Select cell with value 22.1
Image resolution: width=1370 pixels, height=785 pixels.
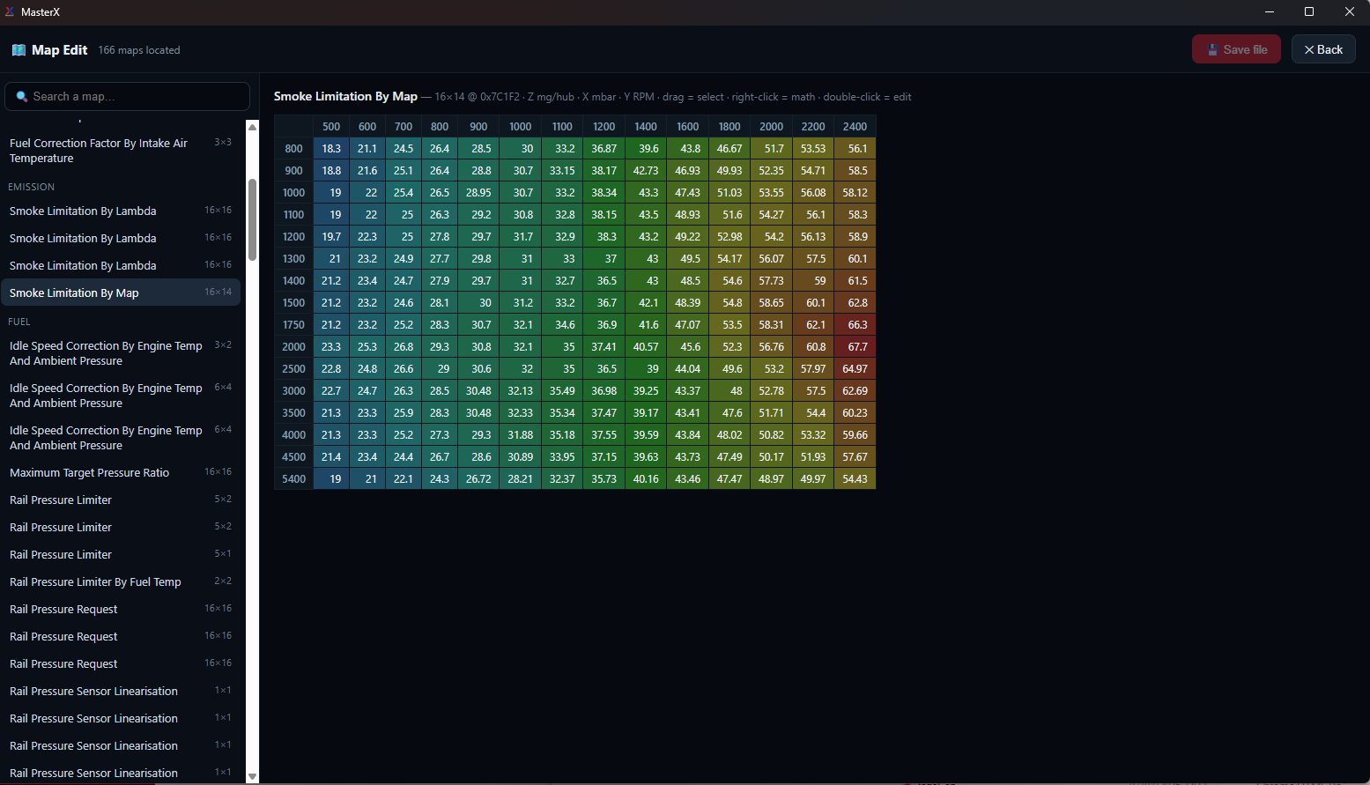point(404,479)
